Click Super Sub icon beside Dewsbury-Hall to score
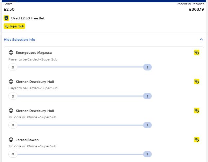Image resolution: width=208 pixels, height=162 pixels. pyautogui.click(x=197, y=111)
